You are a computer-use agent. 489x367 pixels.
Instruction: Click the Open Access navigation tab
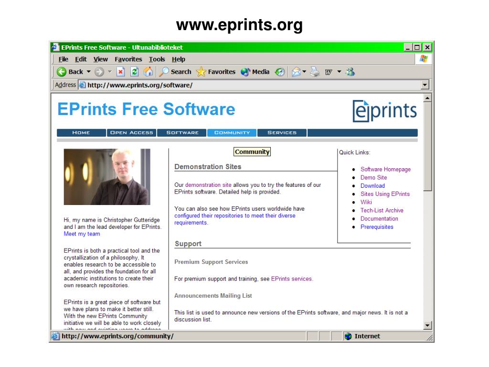click(132, 133)
